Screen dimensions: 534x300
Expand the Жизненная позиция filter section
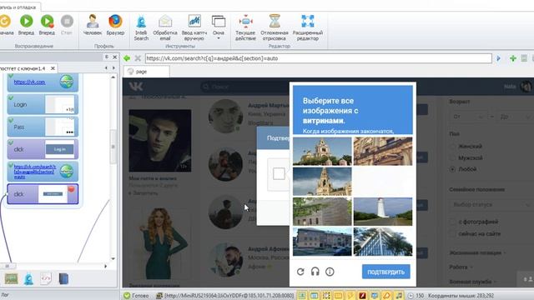click(477, 253)
